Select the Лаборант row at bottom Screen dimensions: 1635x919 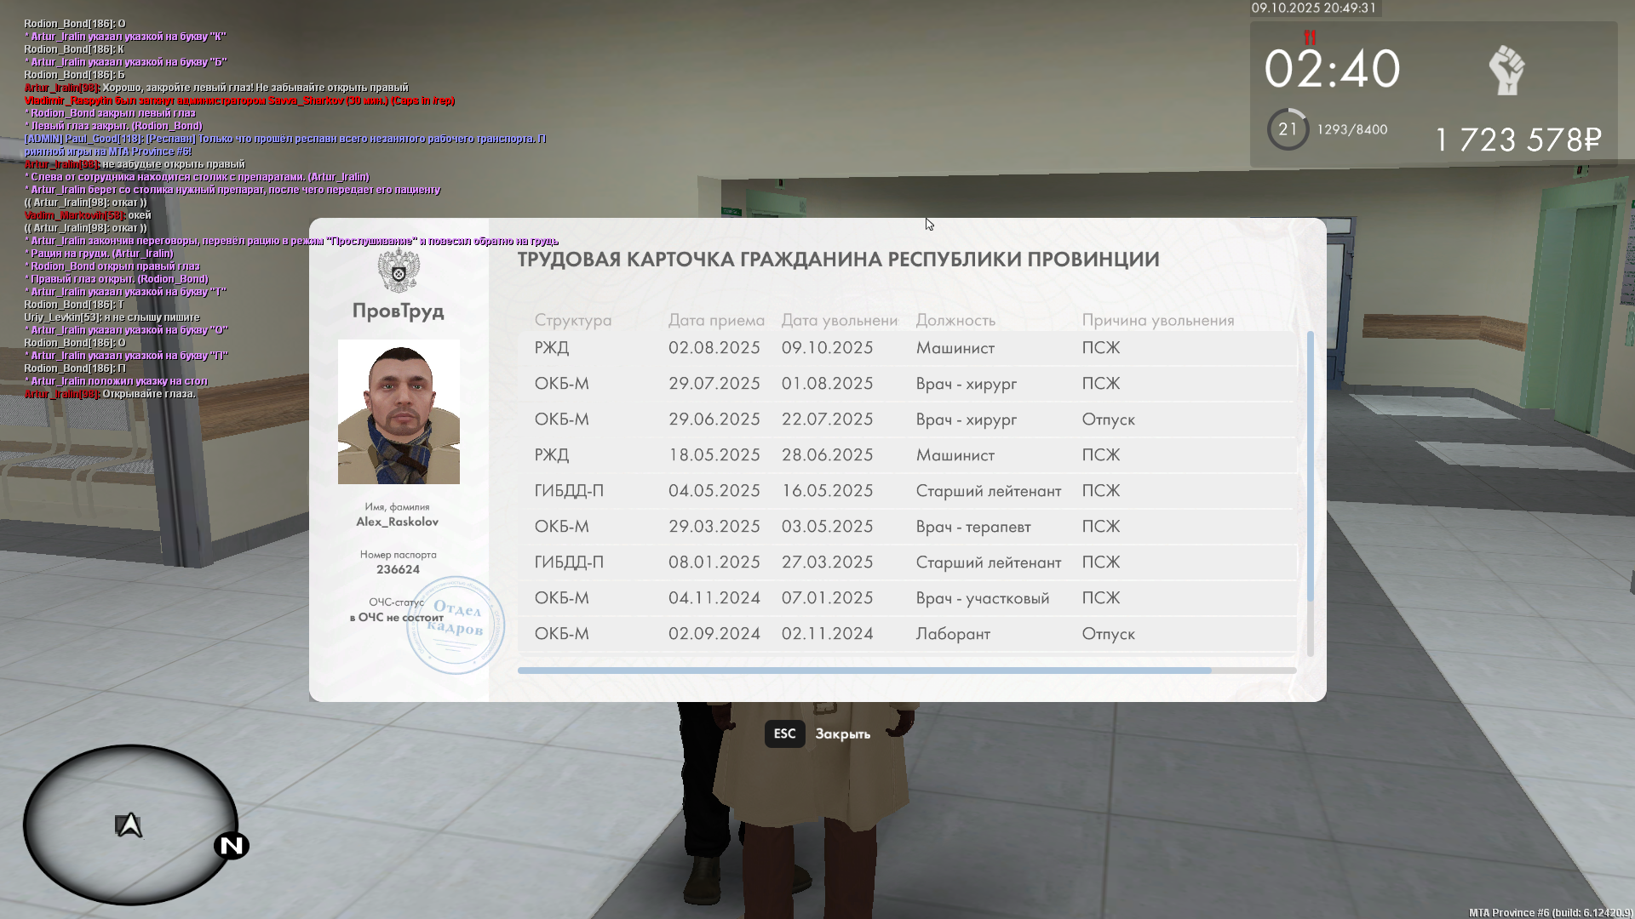coord(907,634)
